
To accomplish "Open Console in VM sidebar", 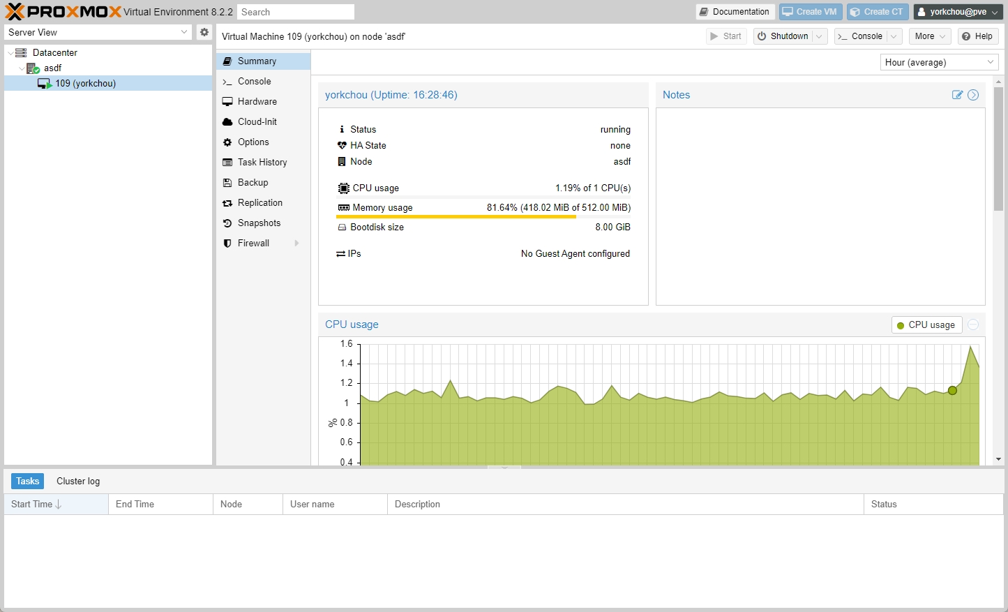I will tap(263, 82).
